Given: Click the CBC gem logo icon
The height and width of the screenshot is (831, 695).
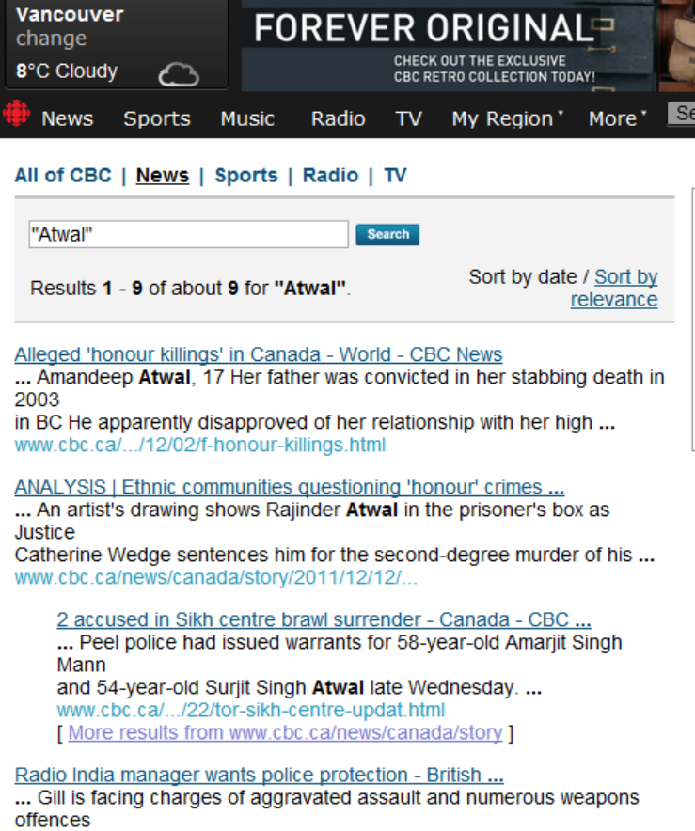Looking at the screenshot, I should [x=16, y=116].
